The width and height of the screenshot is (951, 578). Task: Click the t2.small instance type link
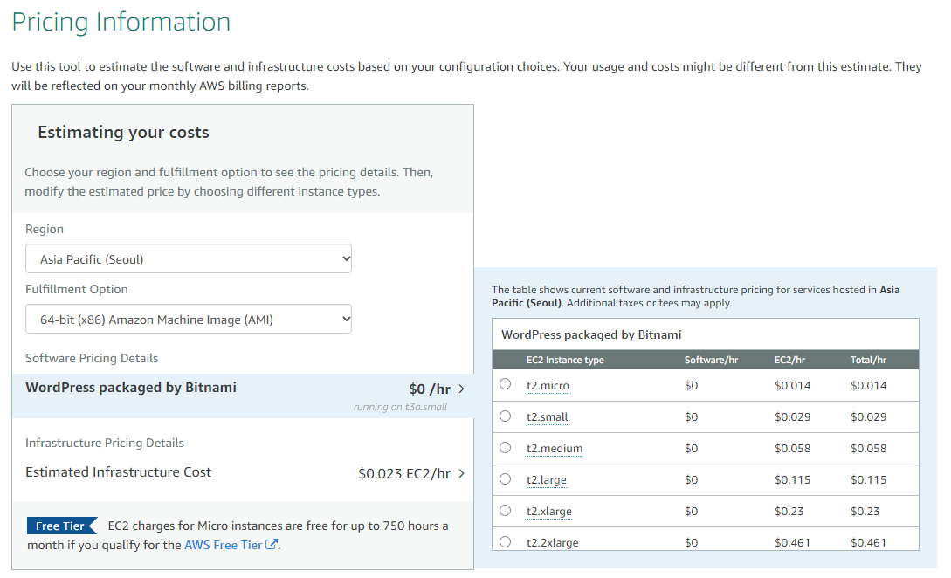547,417
